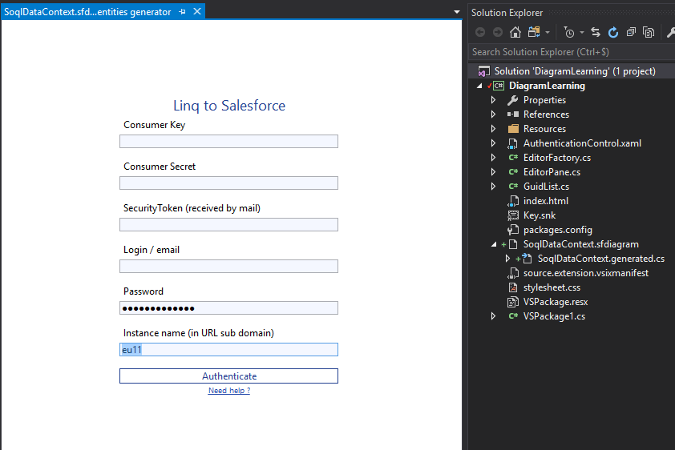675x450 pixels.
Task: Click the Key.snk certificate icon
Action: (x=513, y=215)
